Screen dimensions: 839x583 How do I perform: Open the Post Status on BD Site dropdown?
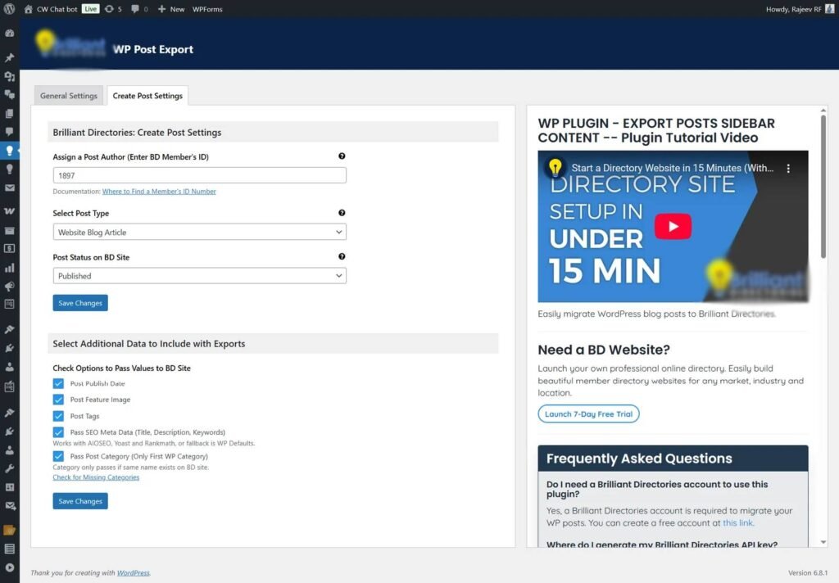200,276
